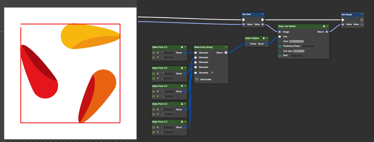
Task: Click the flask icon on Draw Line Variant node
Action: click(x=324, y=26)
